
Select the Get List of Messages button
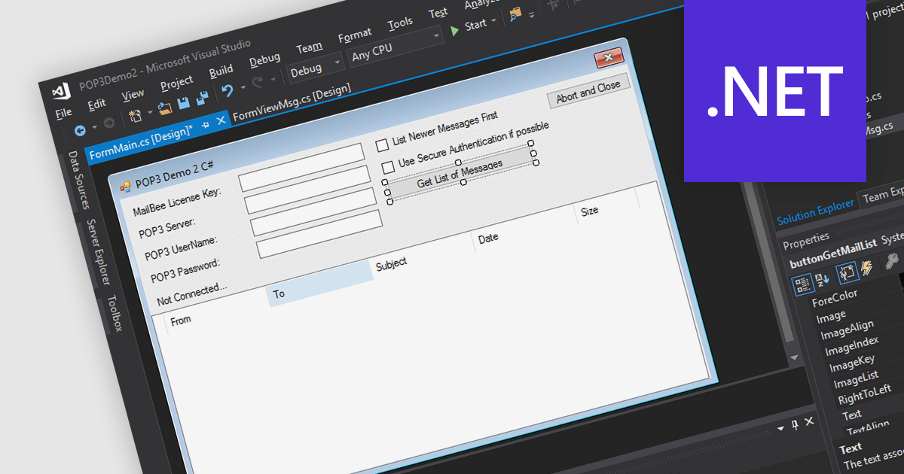[460, 174]
